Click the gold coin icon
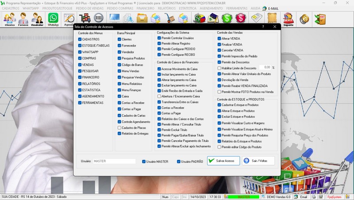This screenshot has width=354, height=200. click(x=304, y=19)
